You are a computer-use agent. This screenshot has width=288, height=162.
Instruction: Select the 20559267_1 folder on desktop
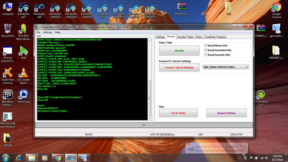276,52
